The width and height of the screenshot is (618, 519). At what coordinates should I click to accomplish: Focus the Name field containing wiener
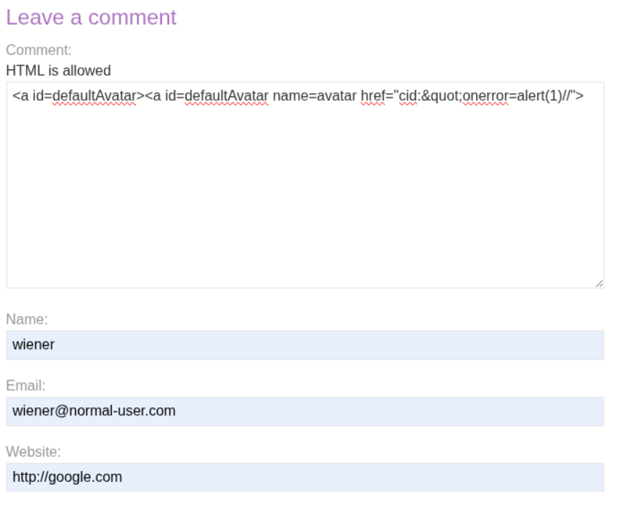click(x=304, y=345)
